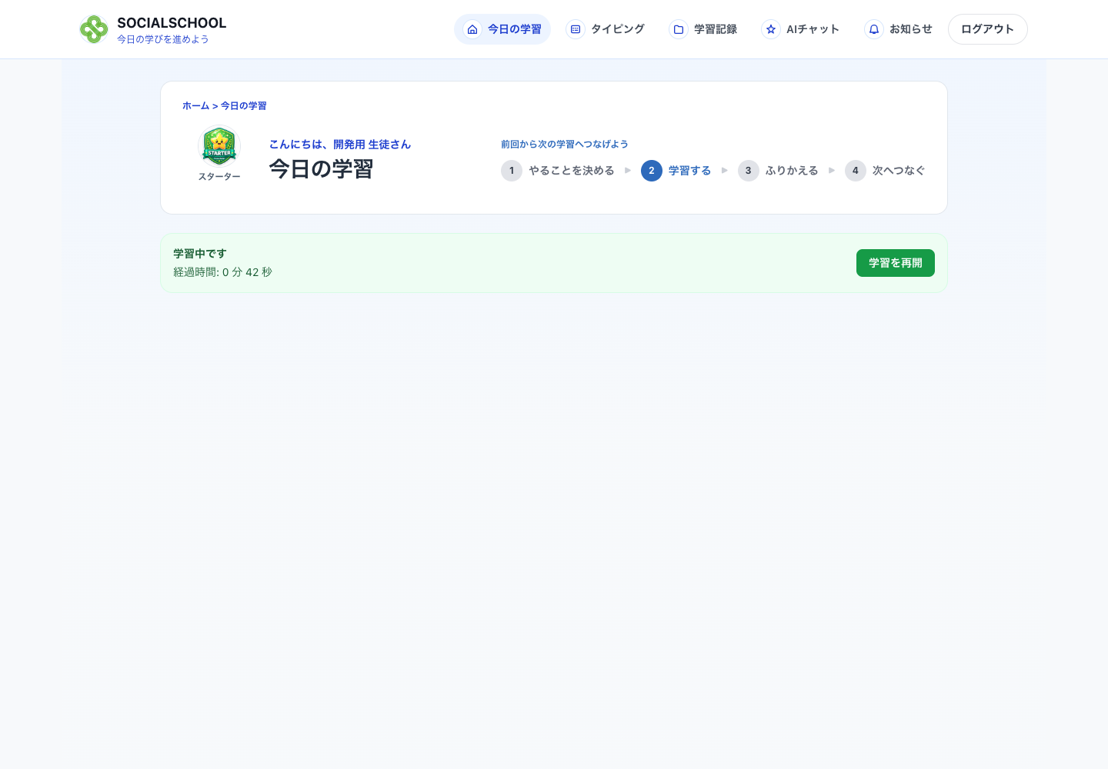This screenshot has height=769, width=1108.
Task: Click the 前回から次の学習へつなげよう text
Action: 565,145
